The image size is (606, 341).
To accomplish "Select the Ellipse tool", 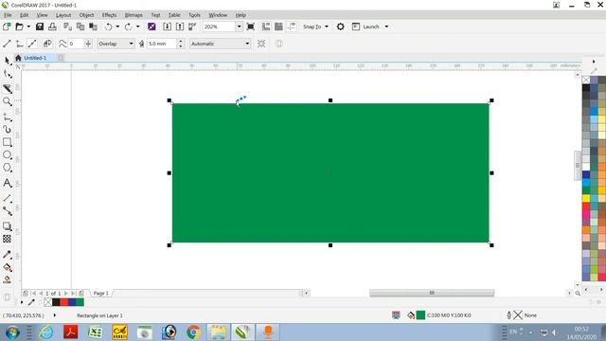I will pos(8,155).
